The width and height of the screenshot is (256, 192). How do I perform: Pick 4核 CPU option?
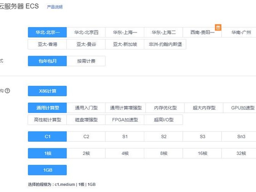(125, 153)
